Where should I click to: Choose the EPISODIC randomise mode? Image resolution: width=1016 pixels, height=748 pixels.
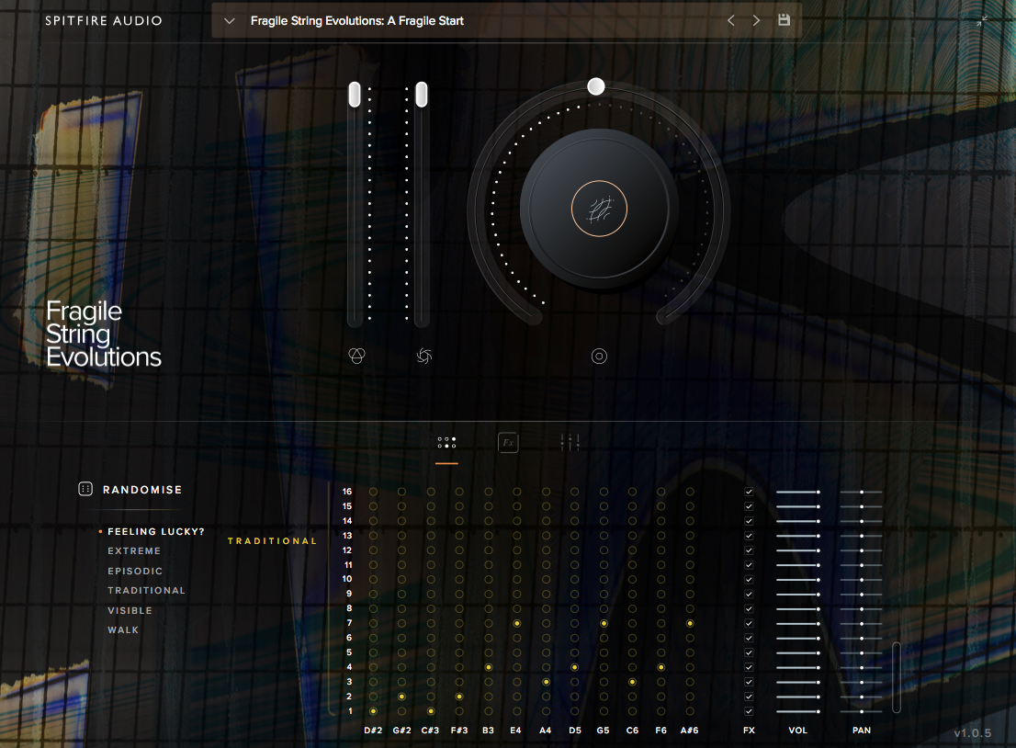(x=135, y=571)
